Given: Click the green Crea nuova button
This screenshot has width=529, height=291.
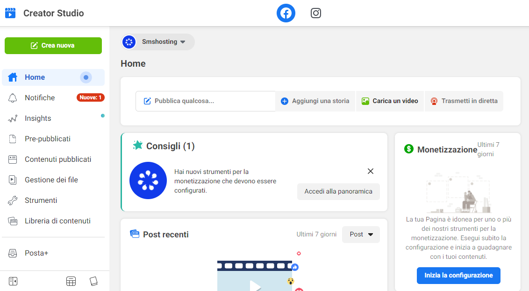Looking at the screenshot, I should [x=53, y=46].
